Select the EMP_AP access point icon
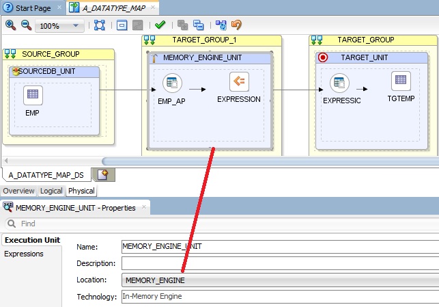This screenshot has height=307, width=439. [171, 84]
